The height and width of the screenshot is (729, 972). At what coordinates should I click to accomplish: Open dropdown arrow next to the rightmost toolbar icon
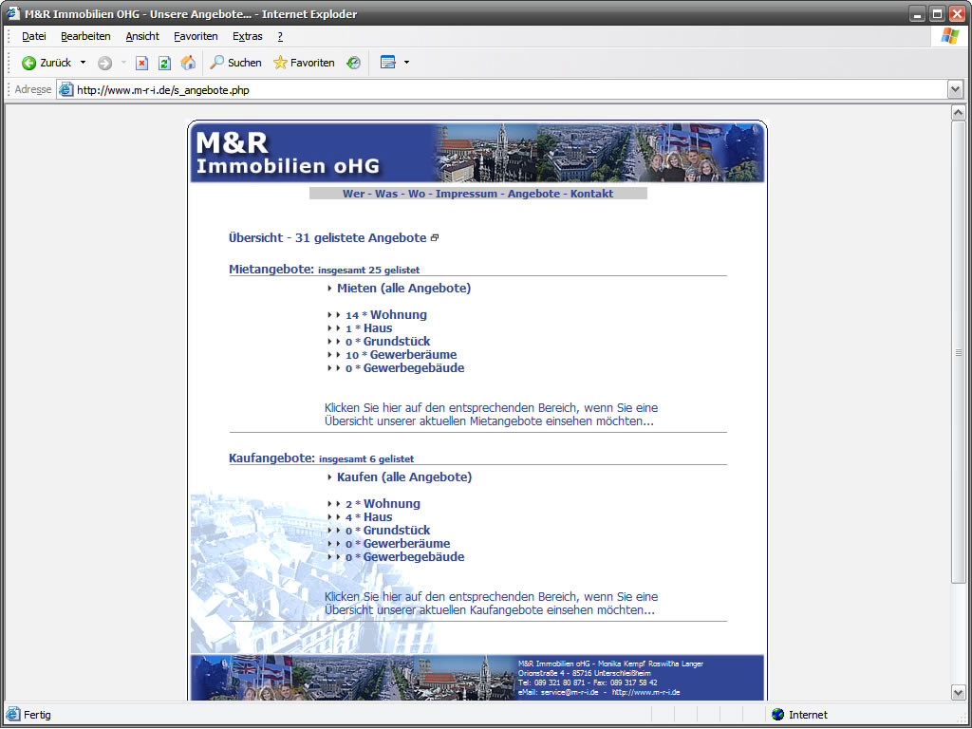[x=407, y=63]
